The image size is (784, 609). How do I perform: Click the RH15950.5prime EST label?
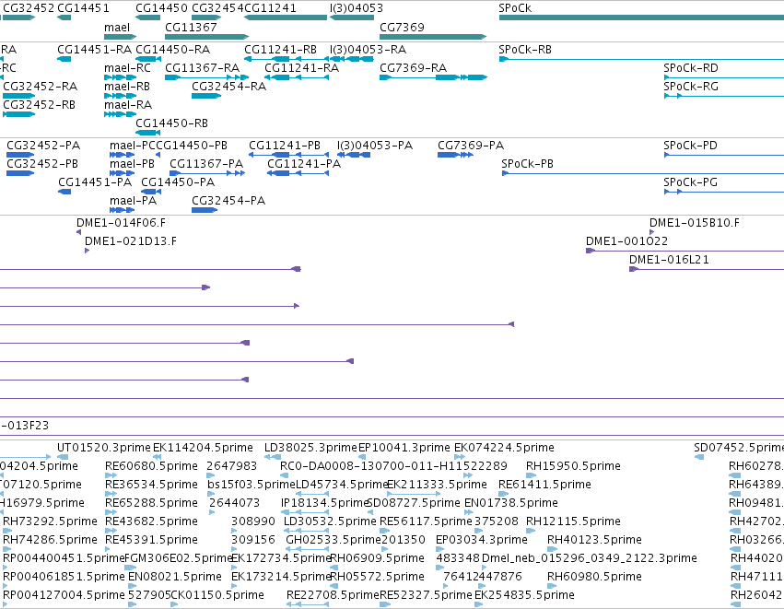[x=573, y=466]
